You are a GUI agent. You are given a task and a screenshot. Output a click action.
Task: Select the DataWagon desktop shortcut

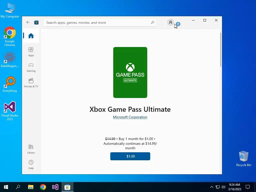(x=10, y=59)
